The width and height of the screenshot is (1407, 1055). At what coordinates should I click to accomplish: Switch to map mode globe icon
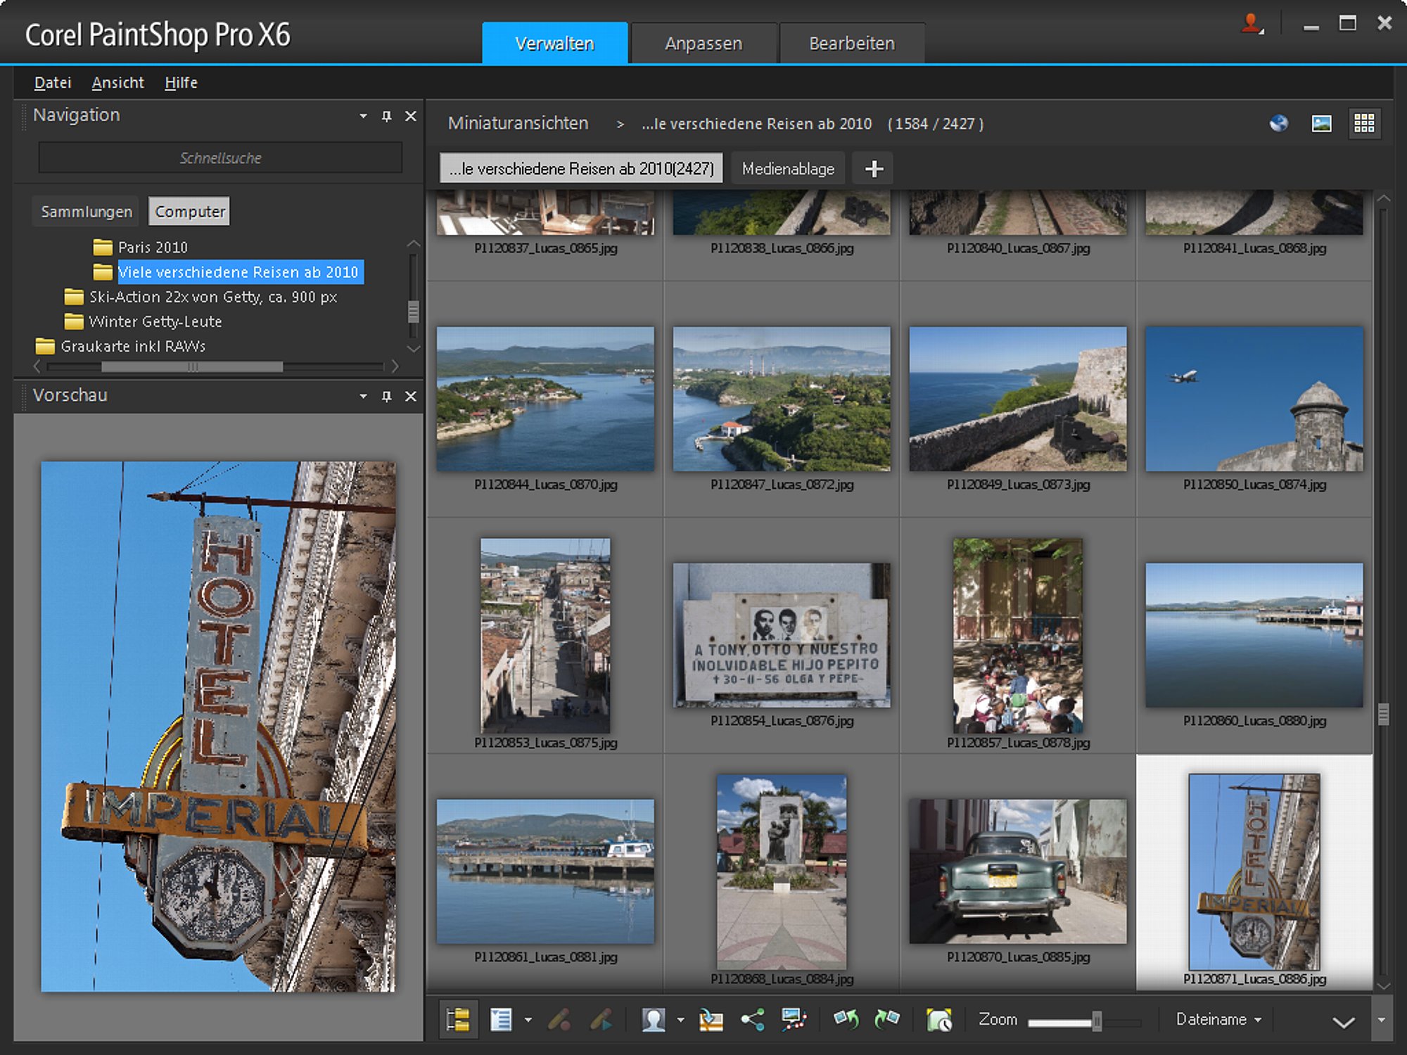[1279, 124]
